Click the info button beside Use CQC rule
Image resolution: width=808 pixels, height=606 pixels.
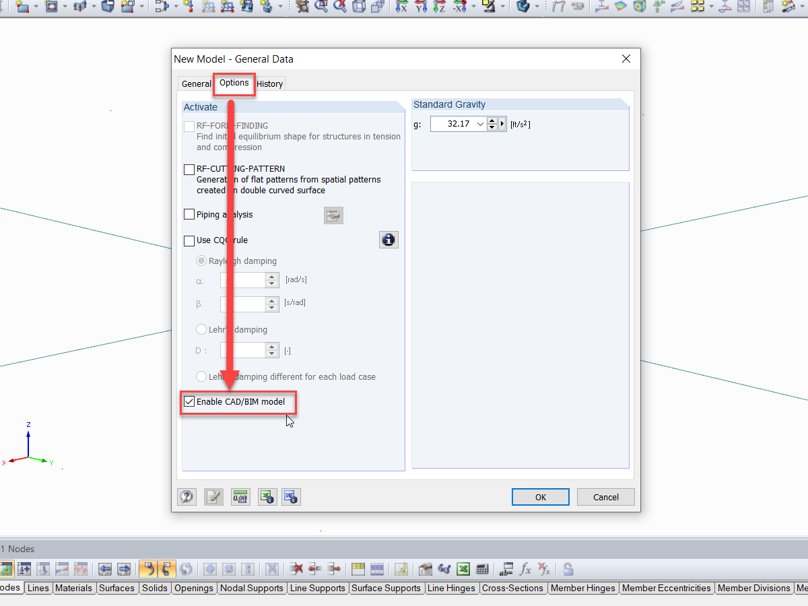(389, 240)
